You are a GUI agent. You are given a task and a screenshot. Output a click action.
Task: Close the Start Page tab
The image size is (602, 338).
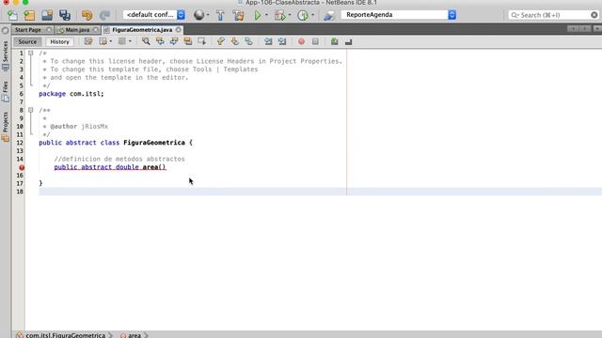coord(49,29)
